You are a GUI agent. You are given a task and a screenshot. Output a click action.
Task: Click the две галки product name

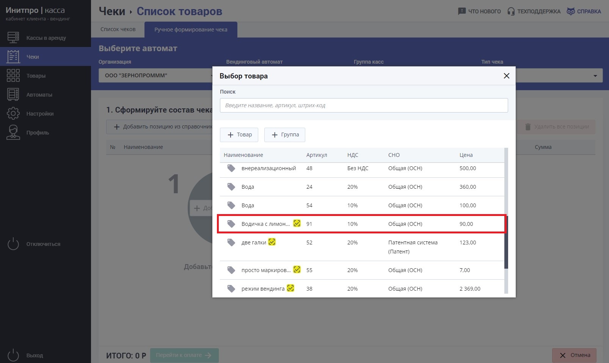coord(254,243)
